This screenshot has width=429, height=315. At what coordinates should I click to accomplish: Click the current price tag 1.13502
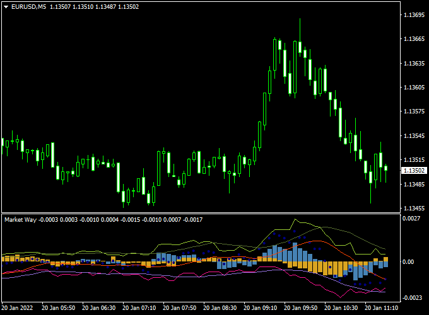tap(414, 171)
